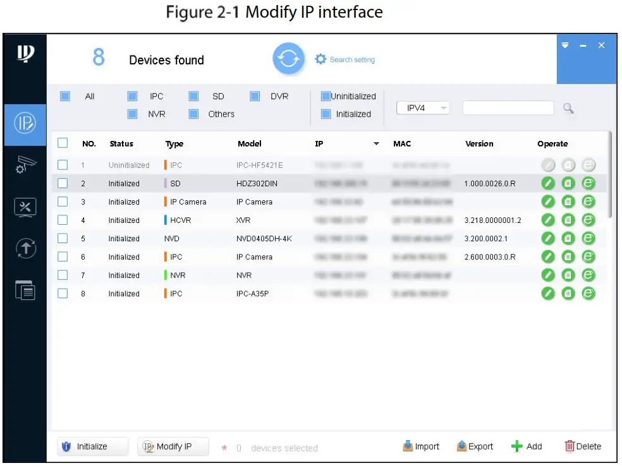Image resolution: width=622 pixels, height=468 pixels.
Task: Toggle the IPC filter checkbox
Action: (x=133, y=96)
